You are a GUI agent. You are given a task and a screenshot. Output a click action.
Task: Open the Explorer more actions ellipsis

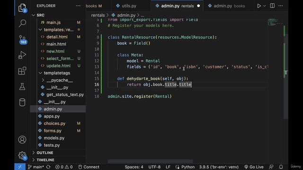click(78, 6)
